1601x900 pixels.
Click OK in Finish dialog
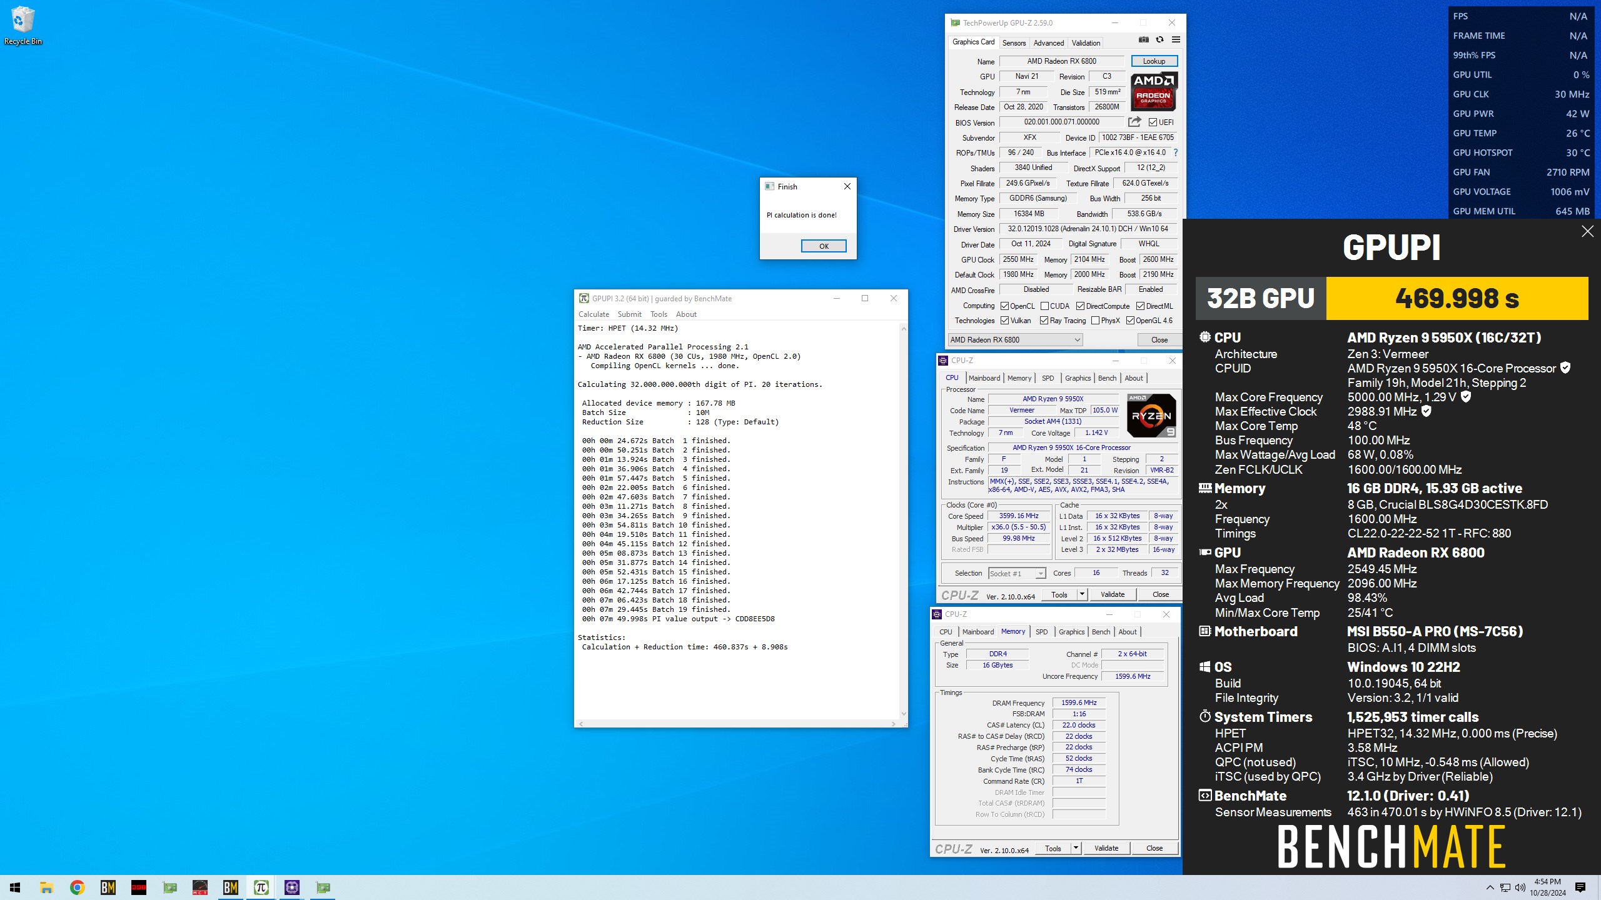[x=824, y=246]
